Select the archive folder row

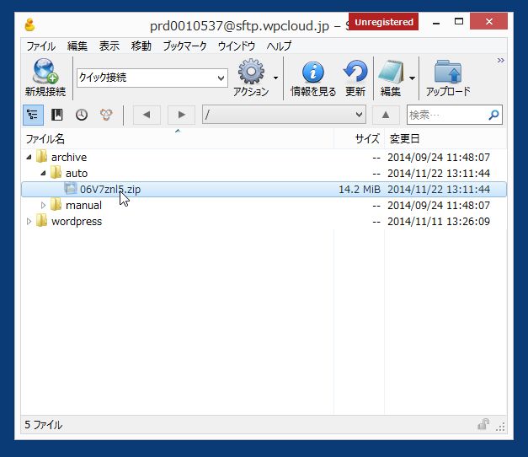(x=264, y=157)
